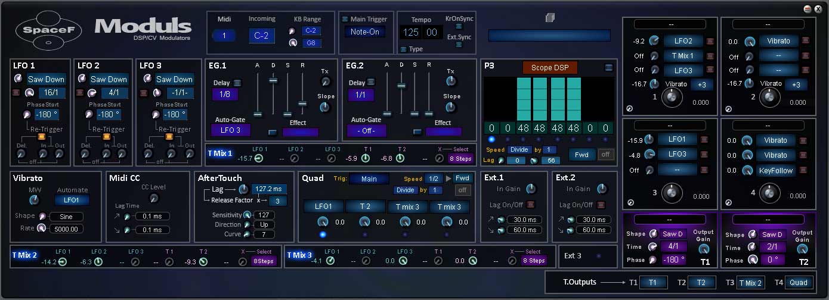Image resolution: width=829 pixels, height=300 pixels.
Task: Click the Midi CC Level knob
Action: pos(154,198)
